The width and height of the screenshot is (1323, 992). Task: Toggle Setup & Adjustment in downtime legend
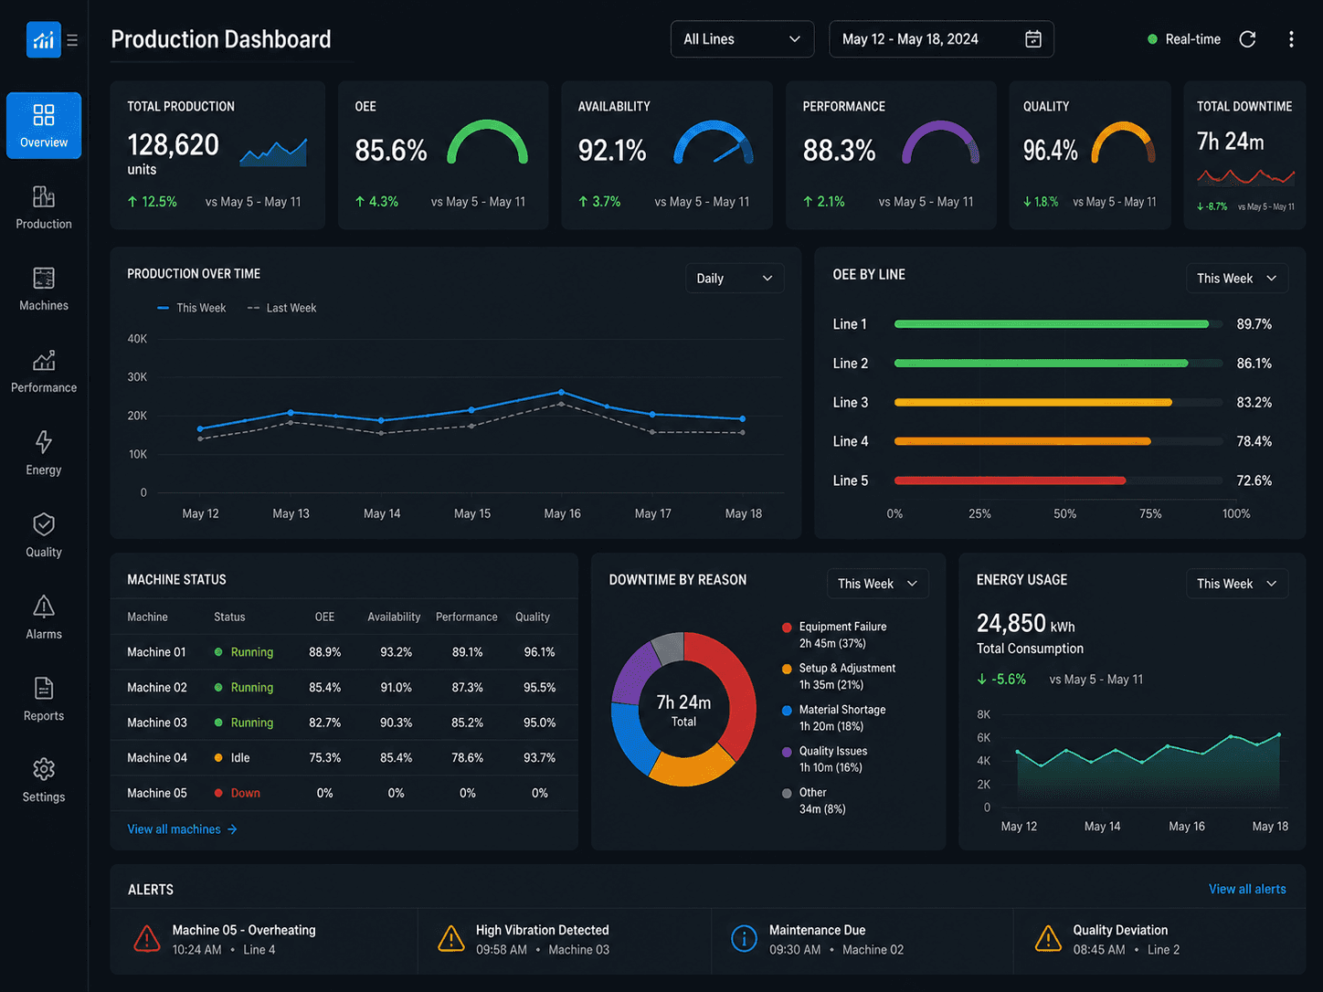pos(839,676)
